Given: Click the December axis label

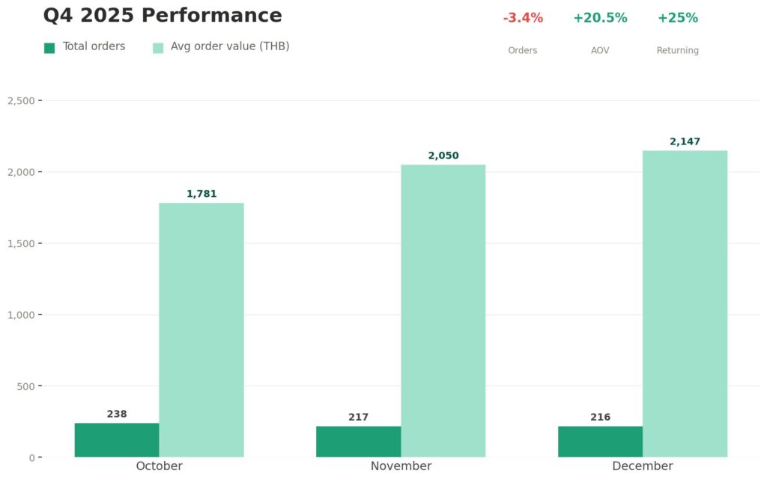Looking at the screenshot, I should [x=643, y=466].
